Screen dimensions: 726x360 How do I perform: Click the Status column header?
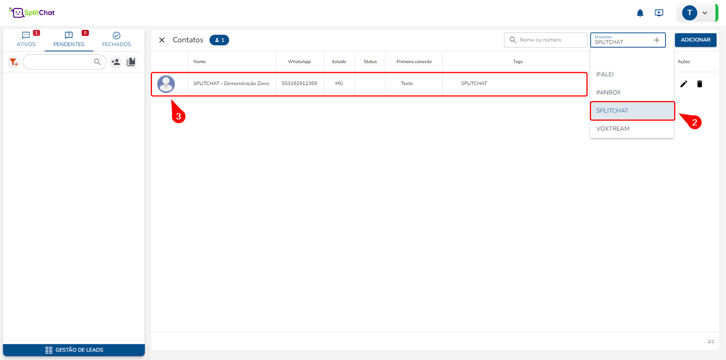[370, 62]
